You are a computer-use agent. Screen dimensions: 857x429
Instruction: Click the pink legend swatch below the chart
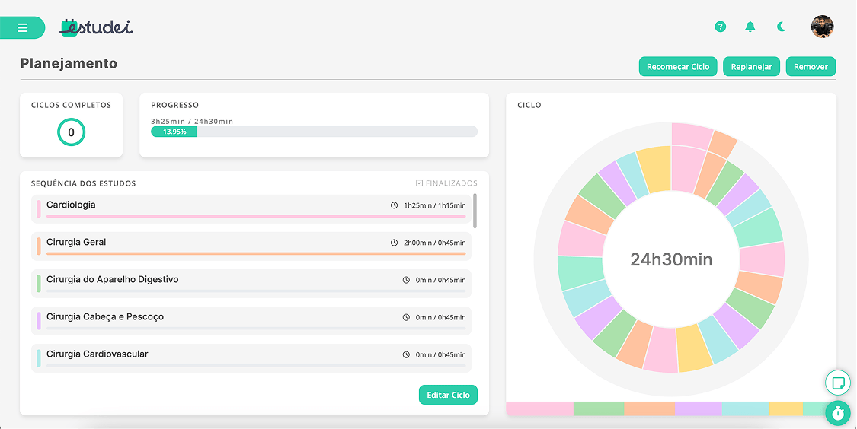coord(539,408)
